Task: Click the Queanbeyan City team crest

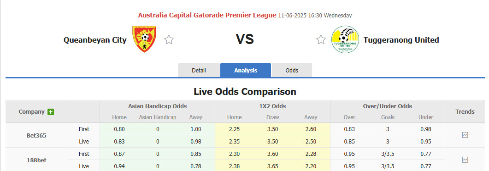Action: [x=144, y=39]
